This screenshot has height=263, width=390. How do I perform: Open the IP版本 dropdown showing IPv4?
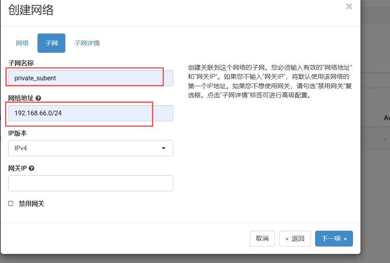(91, 148)
